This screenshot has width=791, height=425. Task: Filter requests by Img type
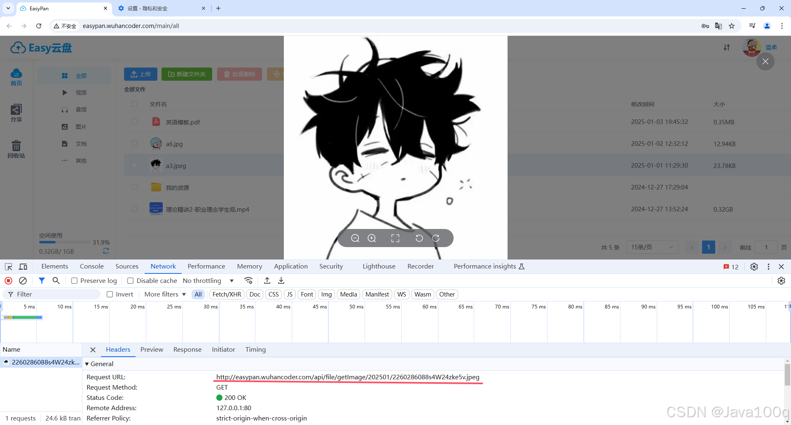pyautogui.click(x=326, y=294)
